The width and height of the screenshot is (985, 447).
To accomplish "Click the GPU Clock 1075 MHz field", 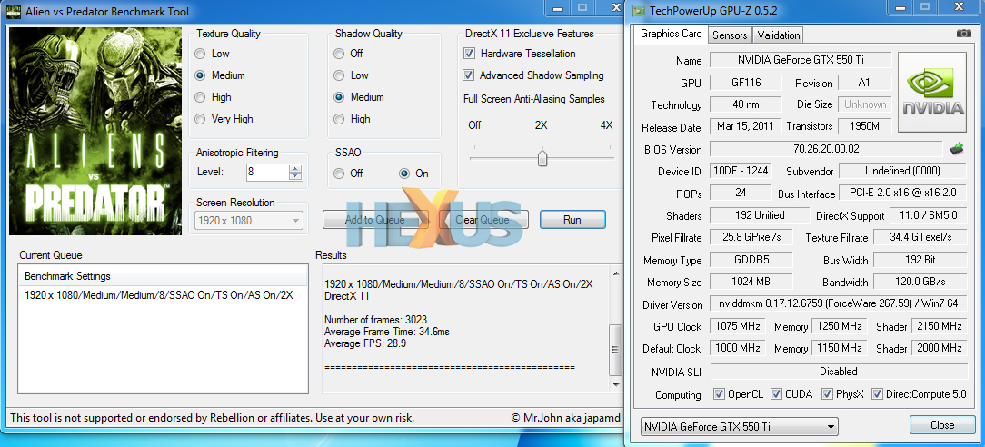I will pyautogui.click(x=737, y=326).
